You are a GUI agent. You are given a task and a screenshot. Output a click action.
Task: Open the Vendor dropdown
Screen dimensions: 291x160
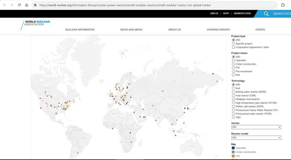point(256,127)
